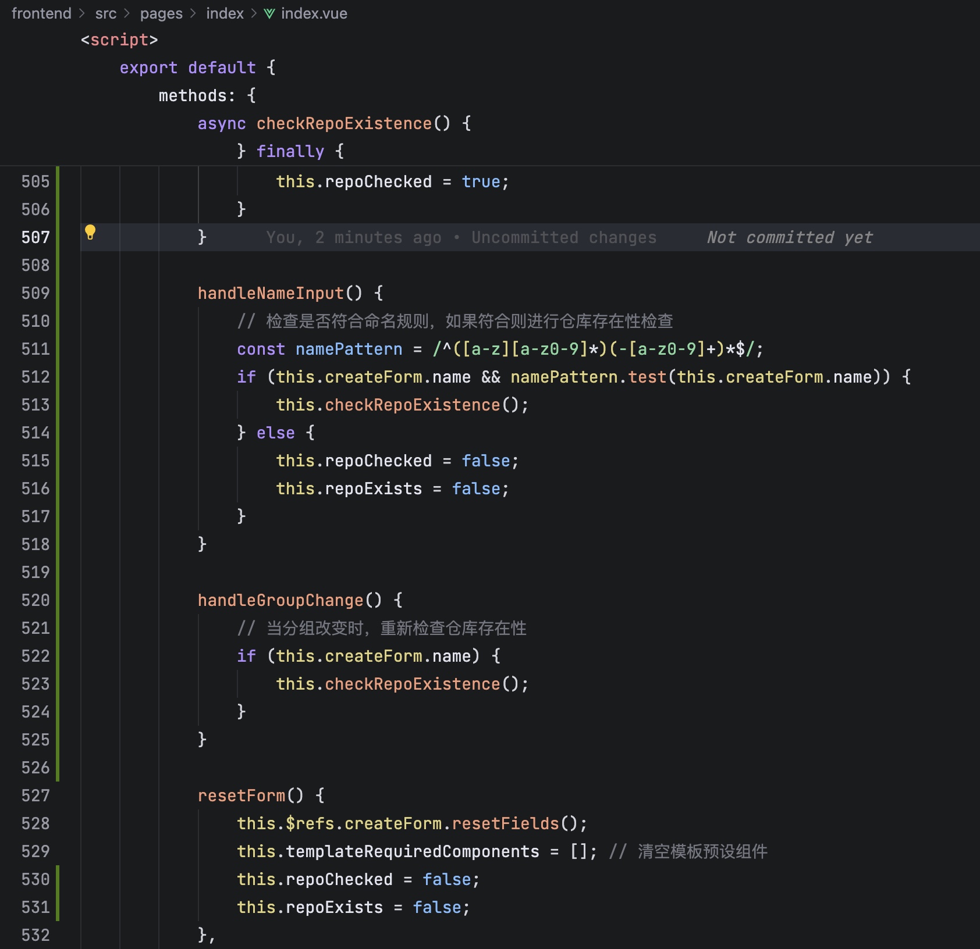
Task: Click 'repoExists = false' on line 531
Action: click(x=374, y=907)
